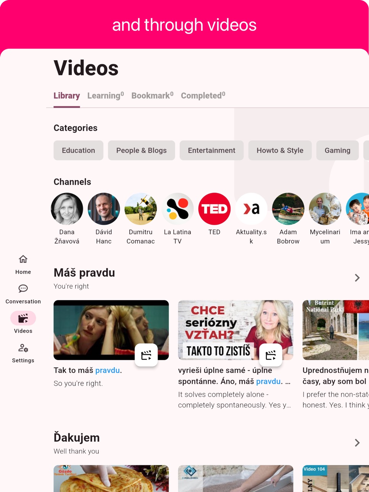
Task: Open the TED channel logo
Action: [214, 209]
